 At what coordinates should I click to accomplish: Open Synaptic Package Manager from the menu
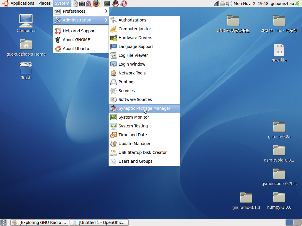pyautogui.click(x=144, y=108)
